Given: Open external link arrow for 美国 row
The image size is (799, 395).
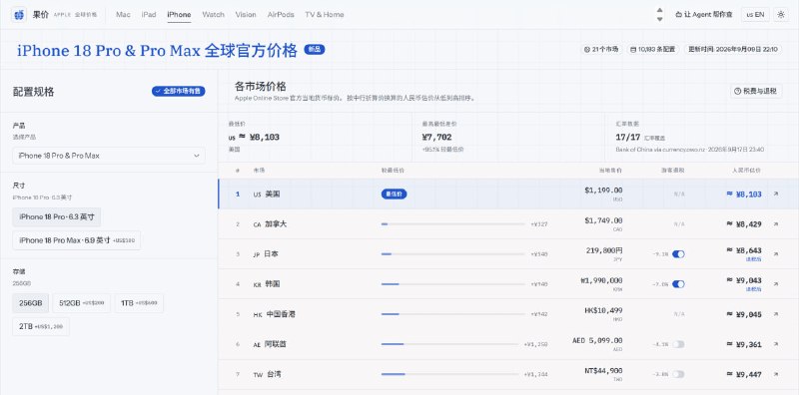Looking at the screenshot, I should [x=776, y=194].
